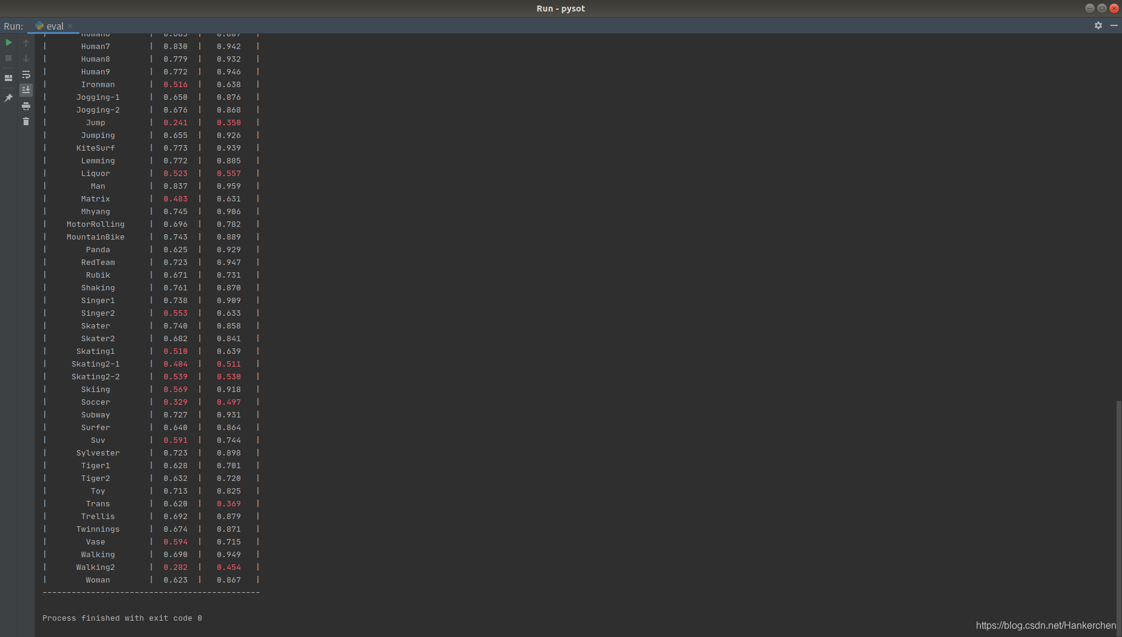Click the 'Singer2' row name
Image resolution: width=1122 pixels, height=637 pixels.
point(98,313)
